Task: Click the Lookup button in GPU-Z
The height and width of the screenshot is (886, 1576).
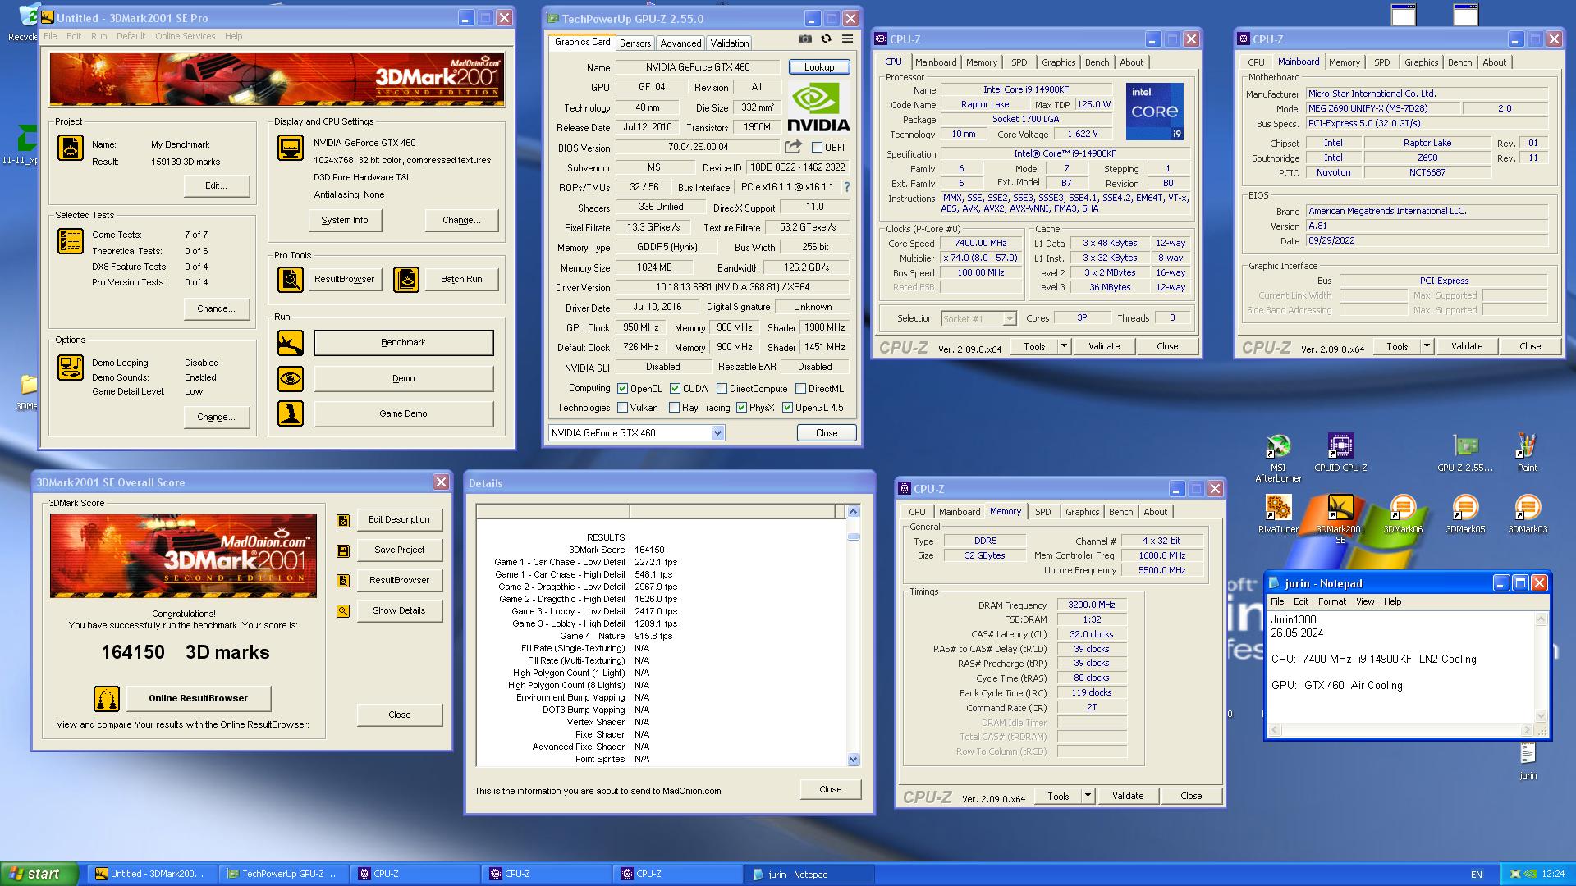Action: point(819,67)
